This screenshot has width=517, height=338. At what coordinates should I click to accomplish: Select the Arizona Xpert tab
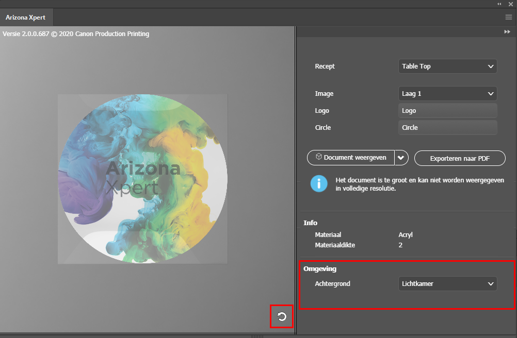pyautogui.click(x=26, y=18)
